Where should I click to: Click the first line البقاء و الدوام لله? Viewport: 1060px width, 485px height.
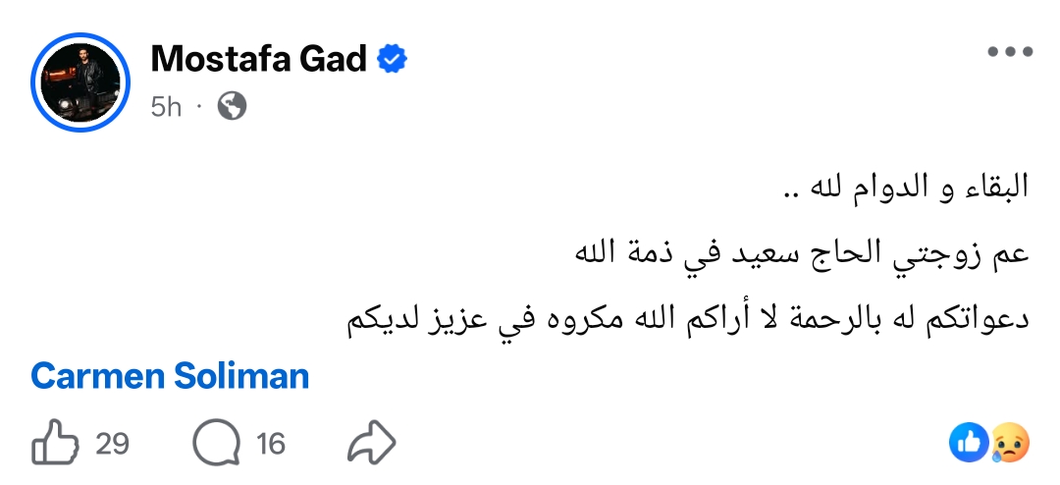[x=908, y=187]
